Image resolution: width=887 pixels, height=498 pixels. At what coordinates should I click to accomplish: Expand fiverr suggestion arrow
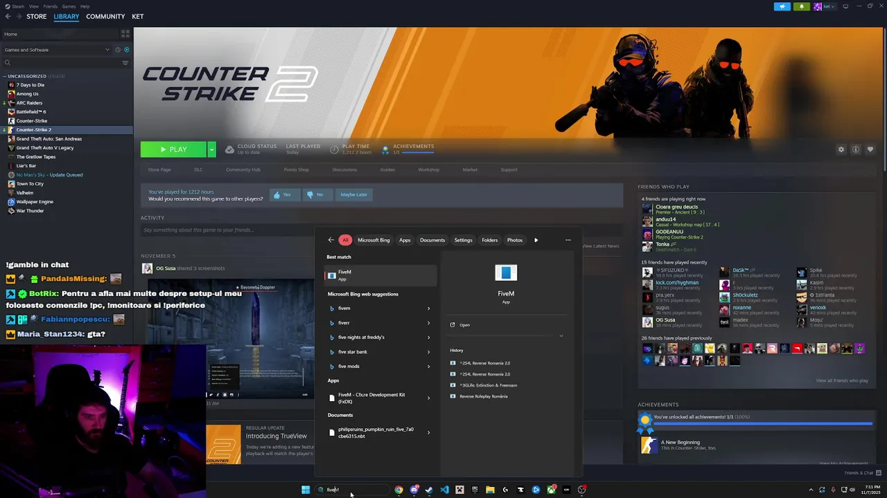[x=428, y=323]
